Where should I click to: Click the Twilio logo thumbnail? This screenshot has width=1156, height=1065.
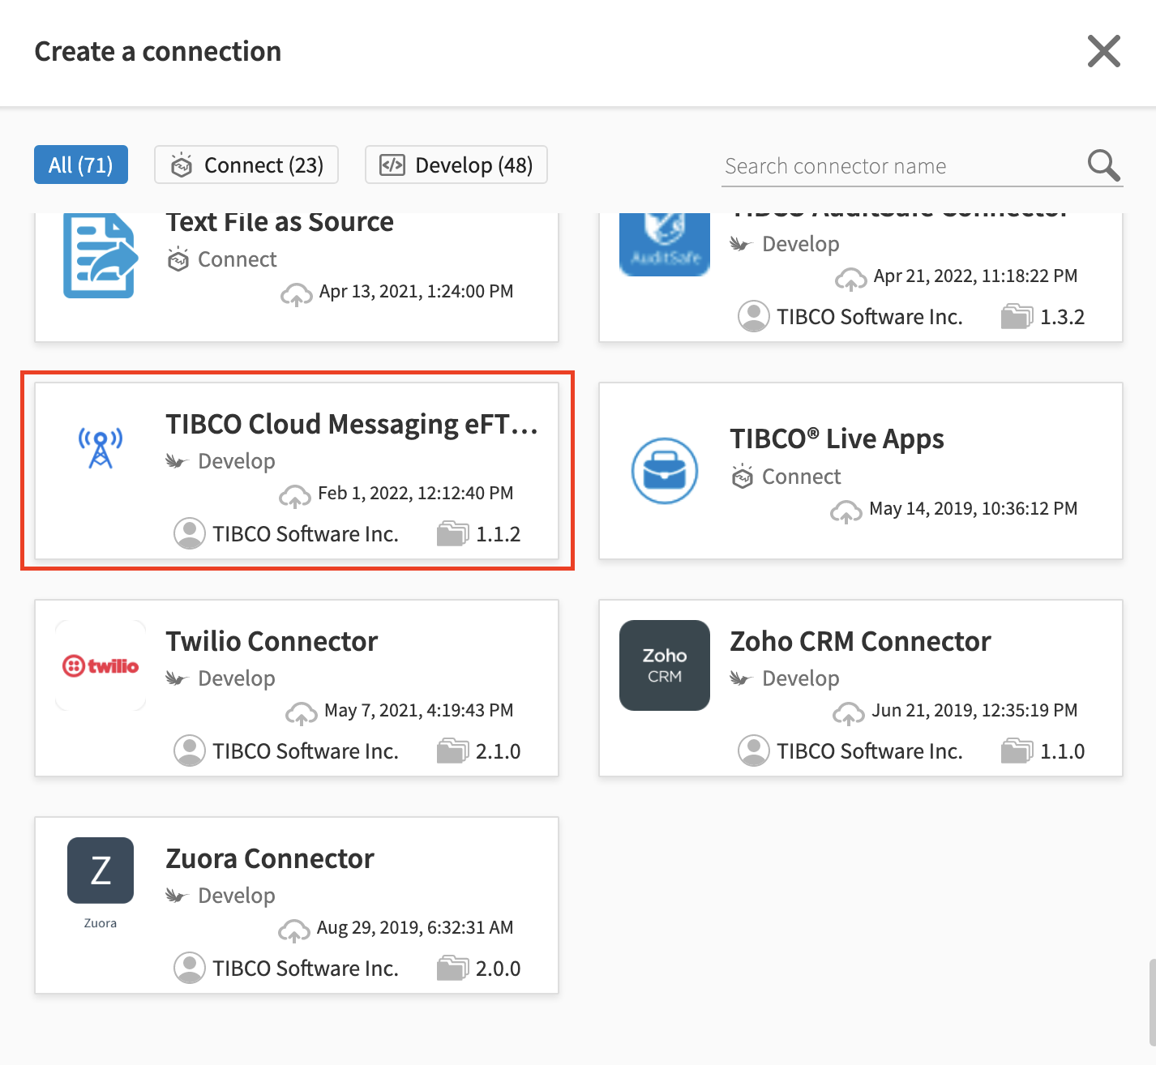pyautogui.click(x=101, y=665)
